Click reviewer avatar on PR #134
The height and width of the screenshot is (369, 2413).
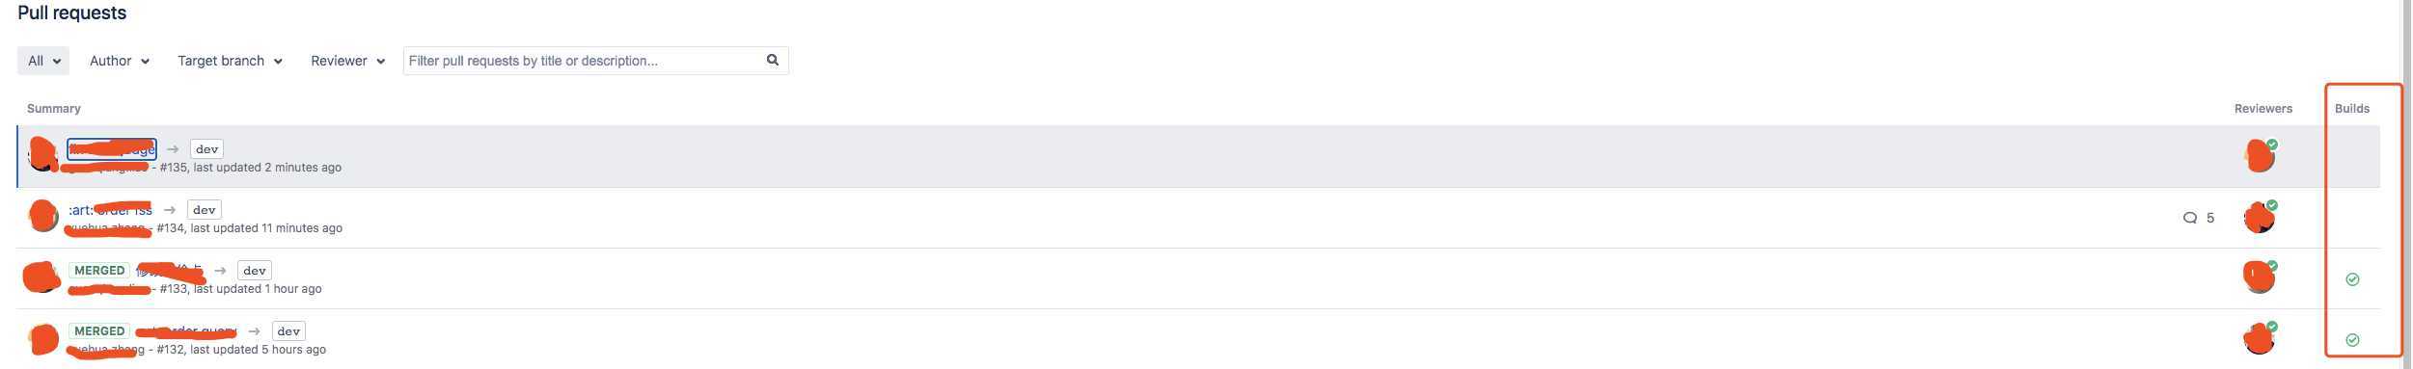click(x=2260, y=217)
